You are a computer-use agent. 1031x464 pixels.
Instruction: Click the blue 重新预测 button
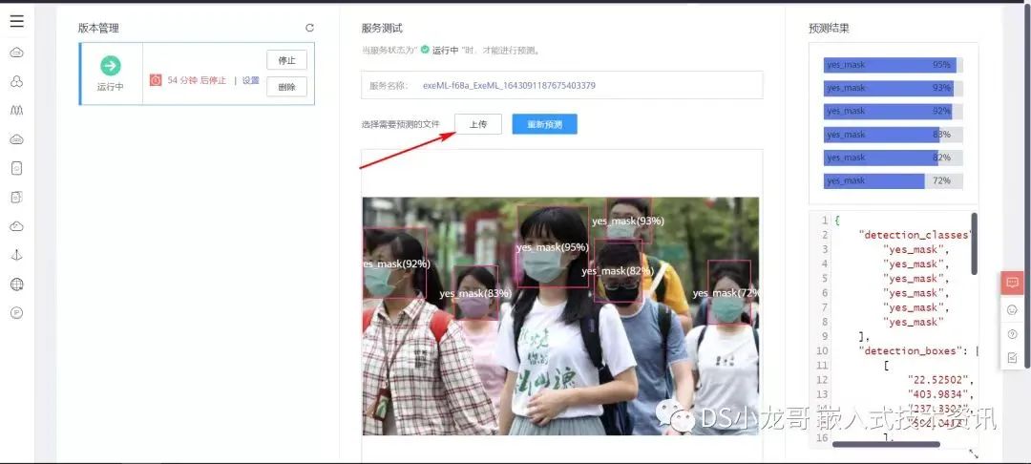(x=544, y=124)
